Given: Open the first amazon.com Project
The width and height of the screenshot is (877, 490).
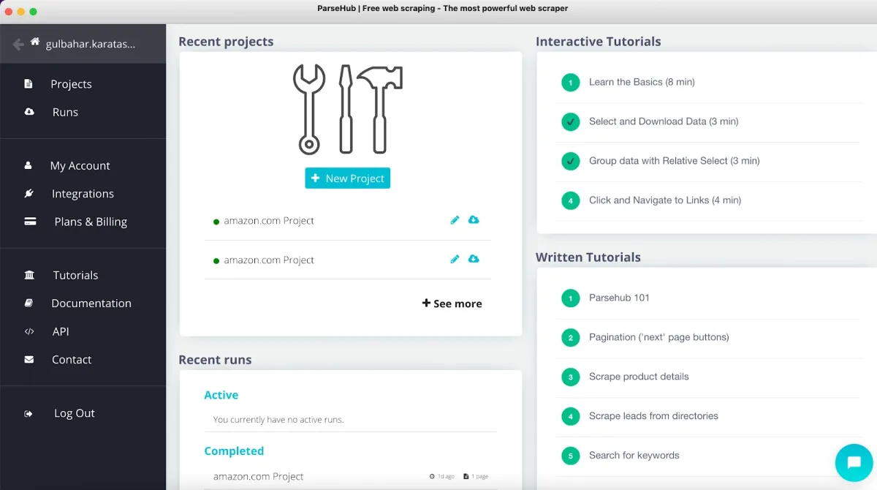Looking at the screenshot, I should coord(269,221).
